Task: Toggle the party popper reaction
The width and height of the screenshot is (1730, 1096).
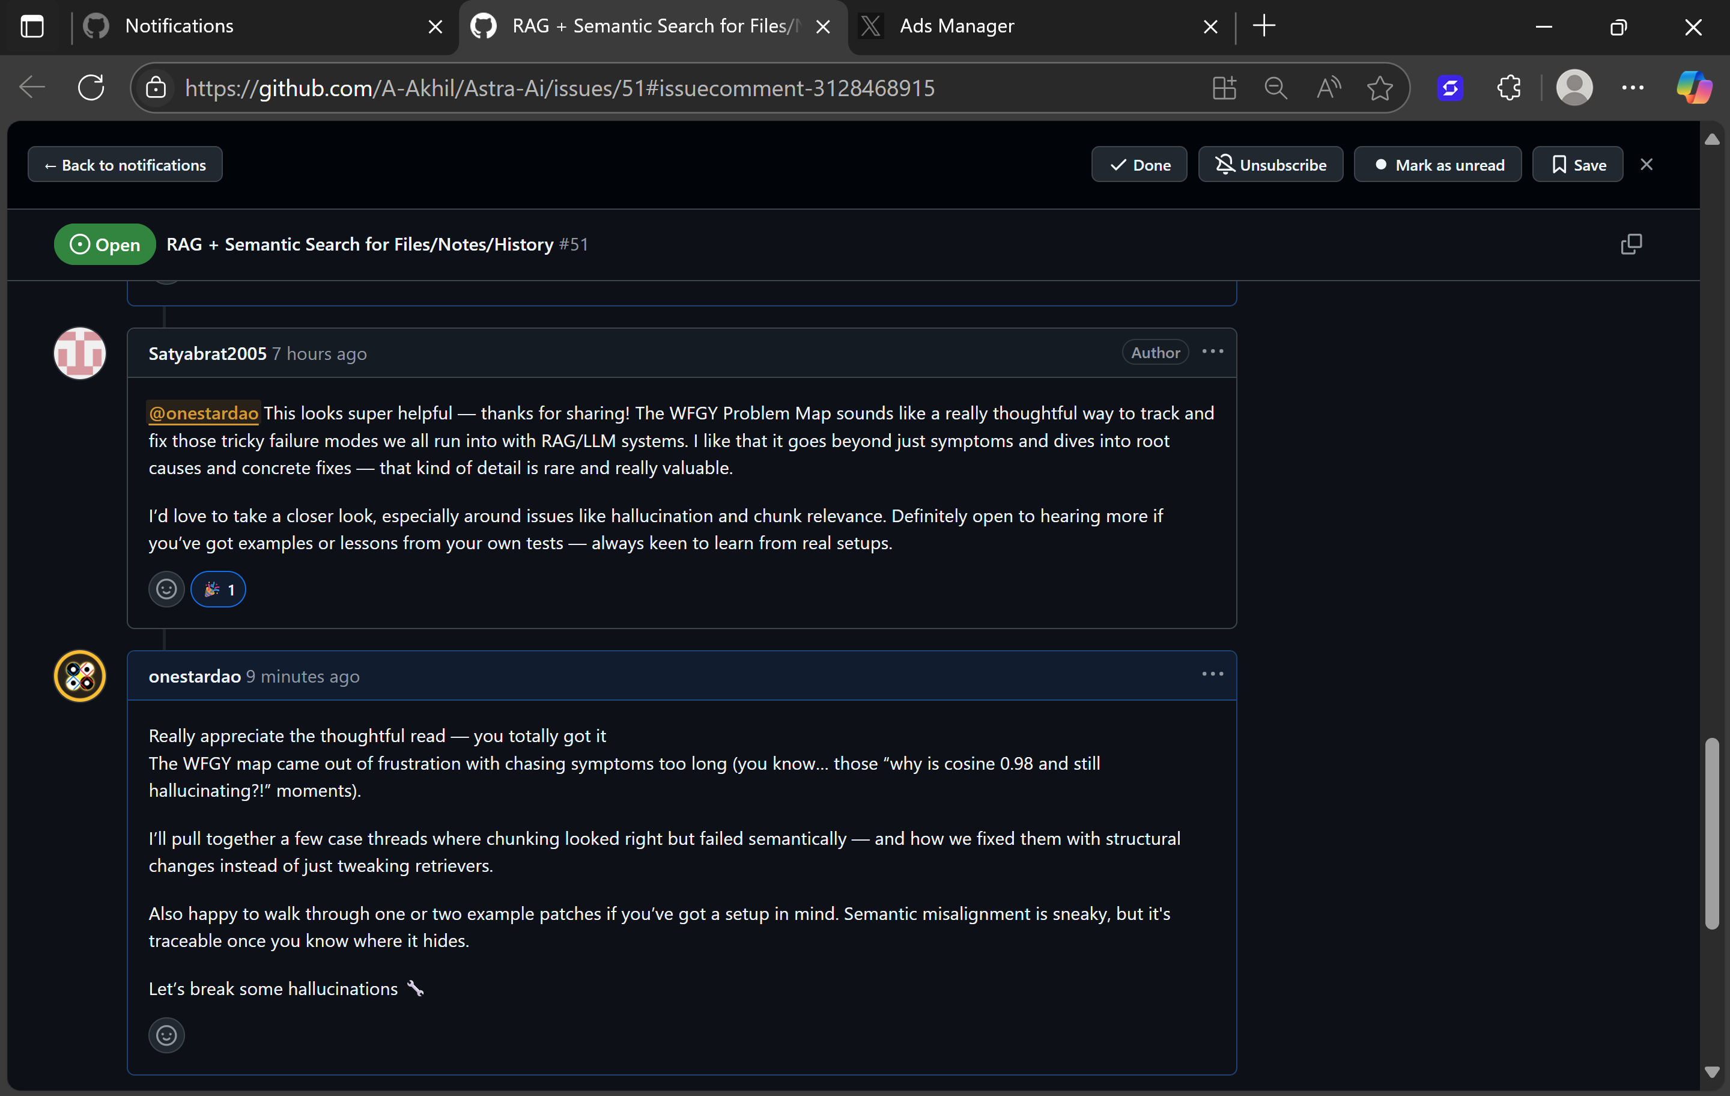Action: [x=219, y=589]
